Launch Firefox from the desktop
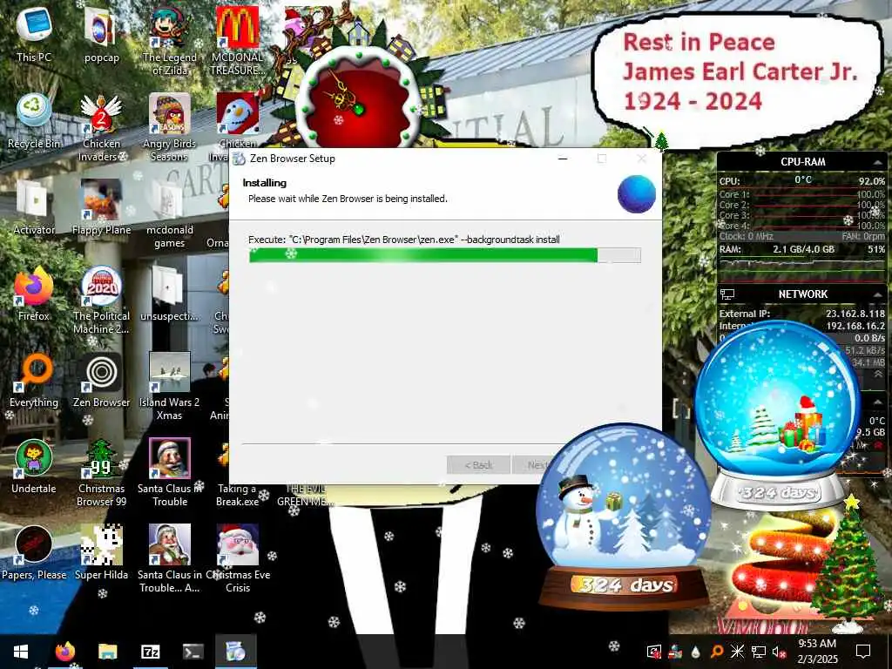The image size is (892, 669). coord(34,294)
